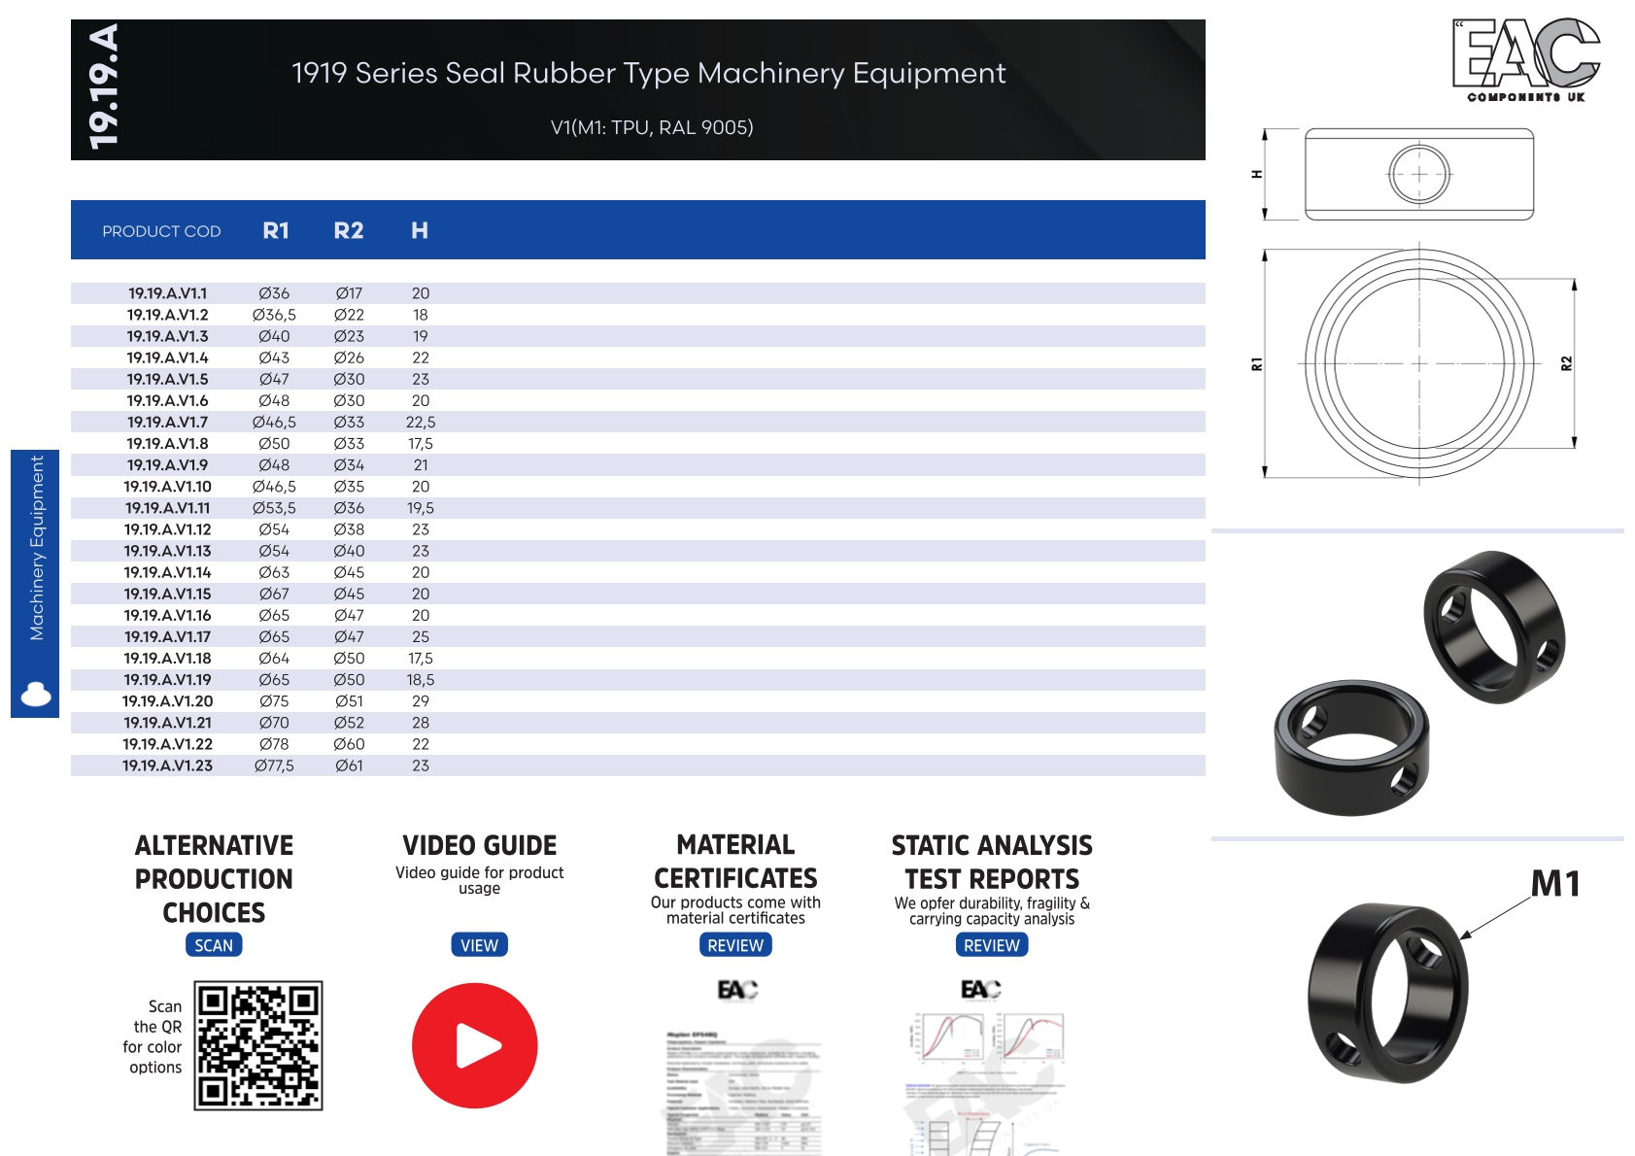Select product code 19.19.A.V1.16

[167, 615]
